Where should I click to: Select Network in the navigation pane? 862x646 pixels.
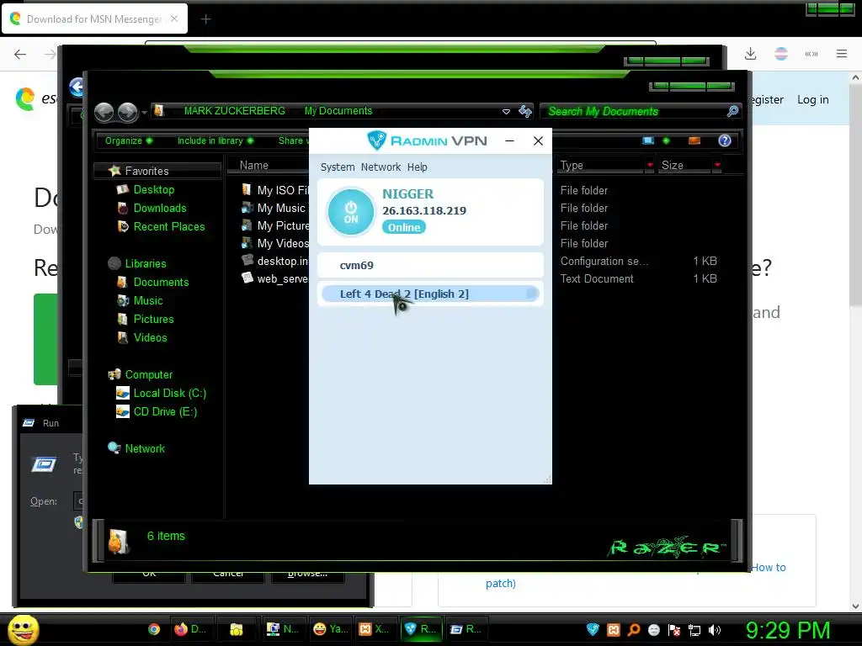click(145, 449)
